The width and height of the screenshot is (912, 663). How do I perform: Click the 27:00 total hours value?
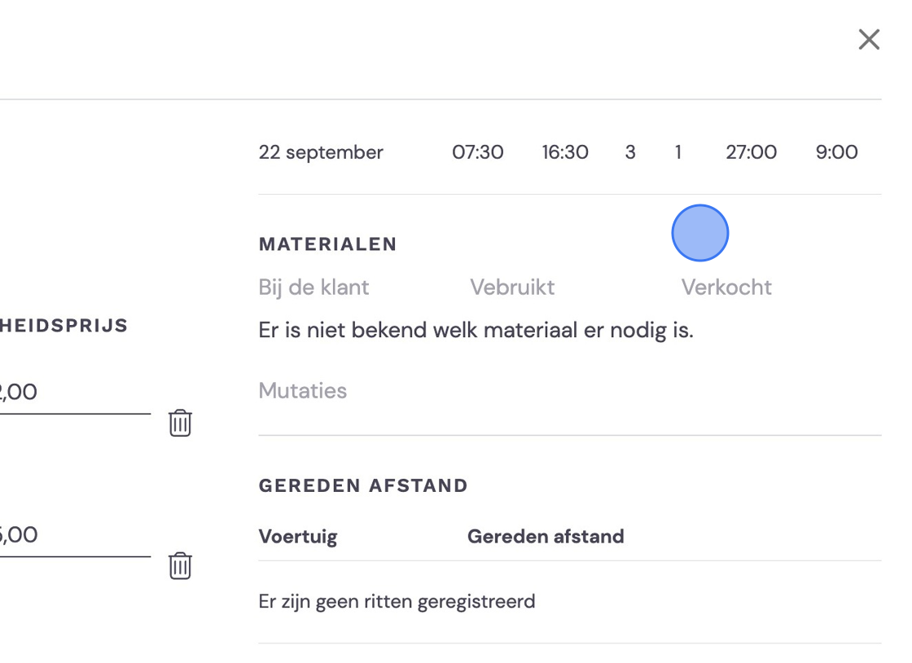click(751, 152)
